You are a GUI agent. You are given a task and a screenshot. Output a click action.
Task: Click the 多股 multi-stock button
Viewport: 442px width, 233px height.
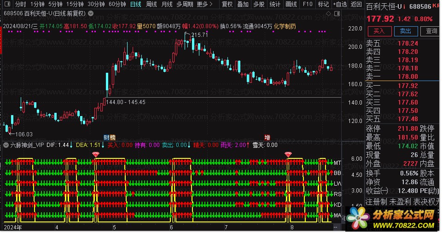coord(259,4)
